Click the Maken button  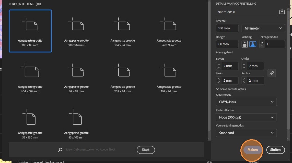(252, 150)
